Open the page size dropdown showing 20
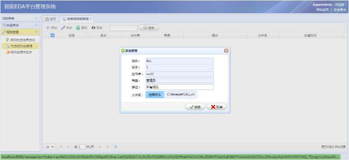 (50, 147)
